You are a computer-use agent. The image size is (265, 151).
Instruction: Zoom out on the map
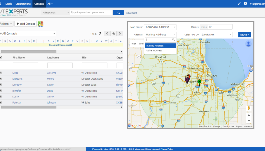(x=249, y=120)
